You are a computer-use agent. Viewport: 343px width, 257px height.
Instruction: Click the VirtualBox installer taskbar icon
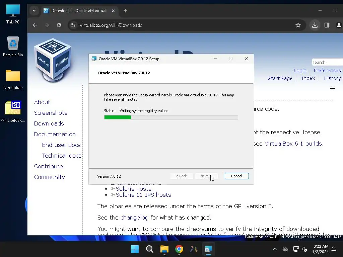pos(208,249)
